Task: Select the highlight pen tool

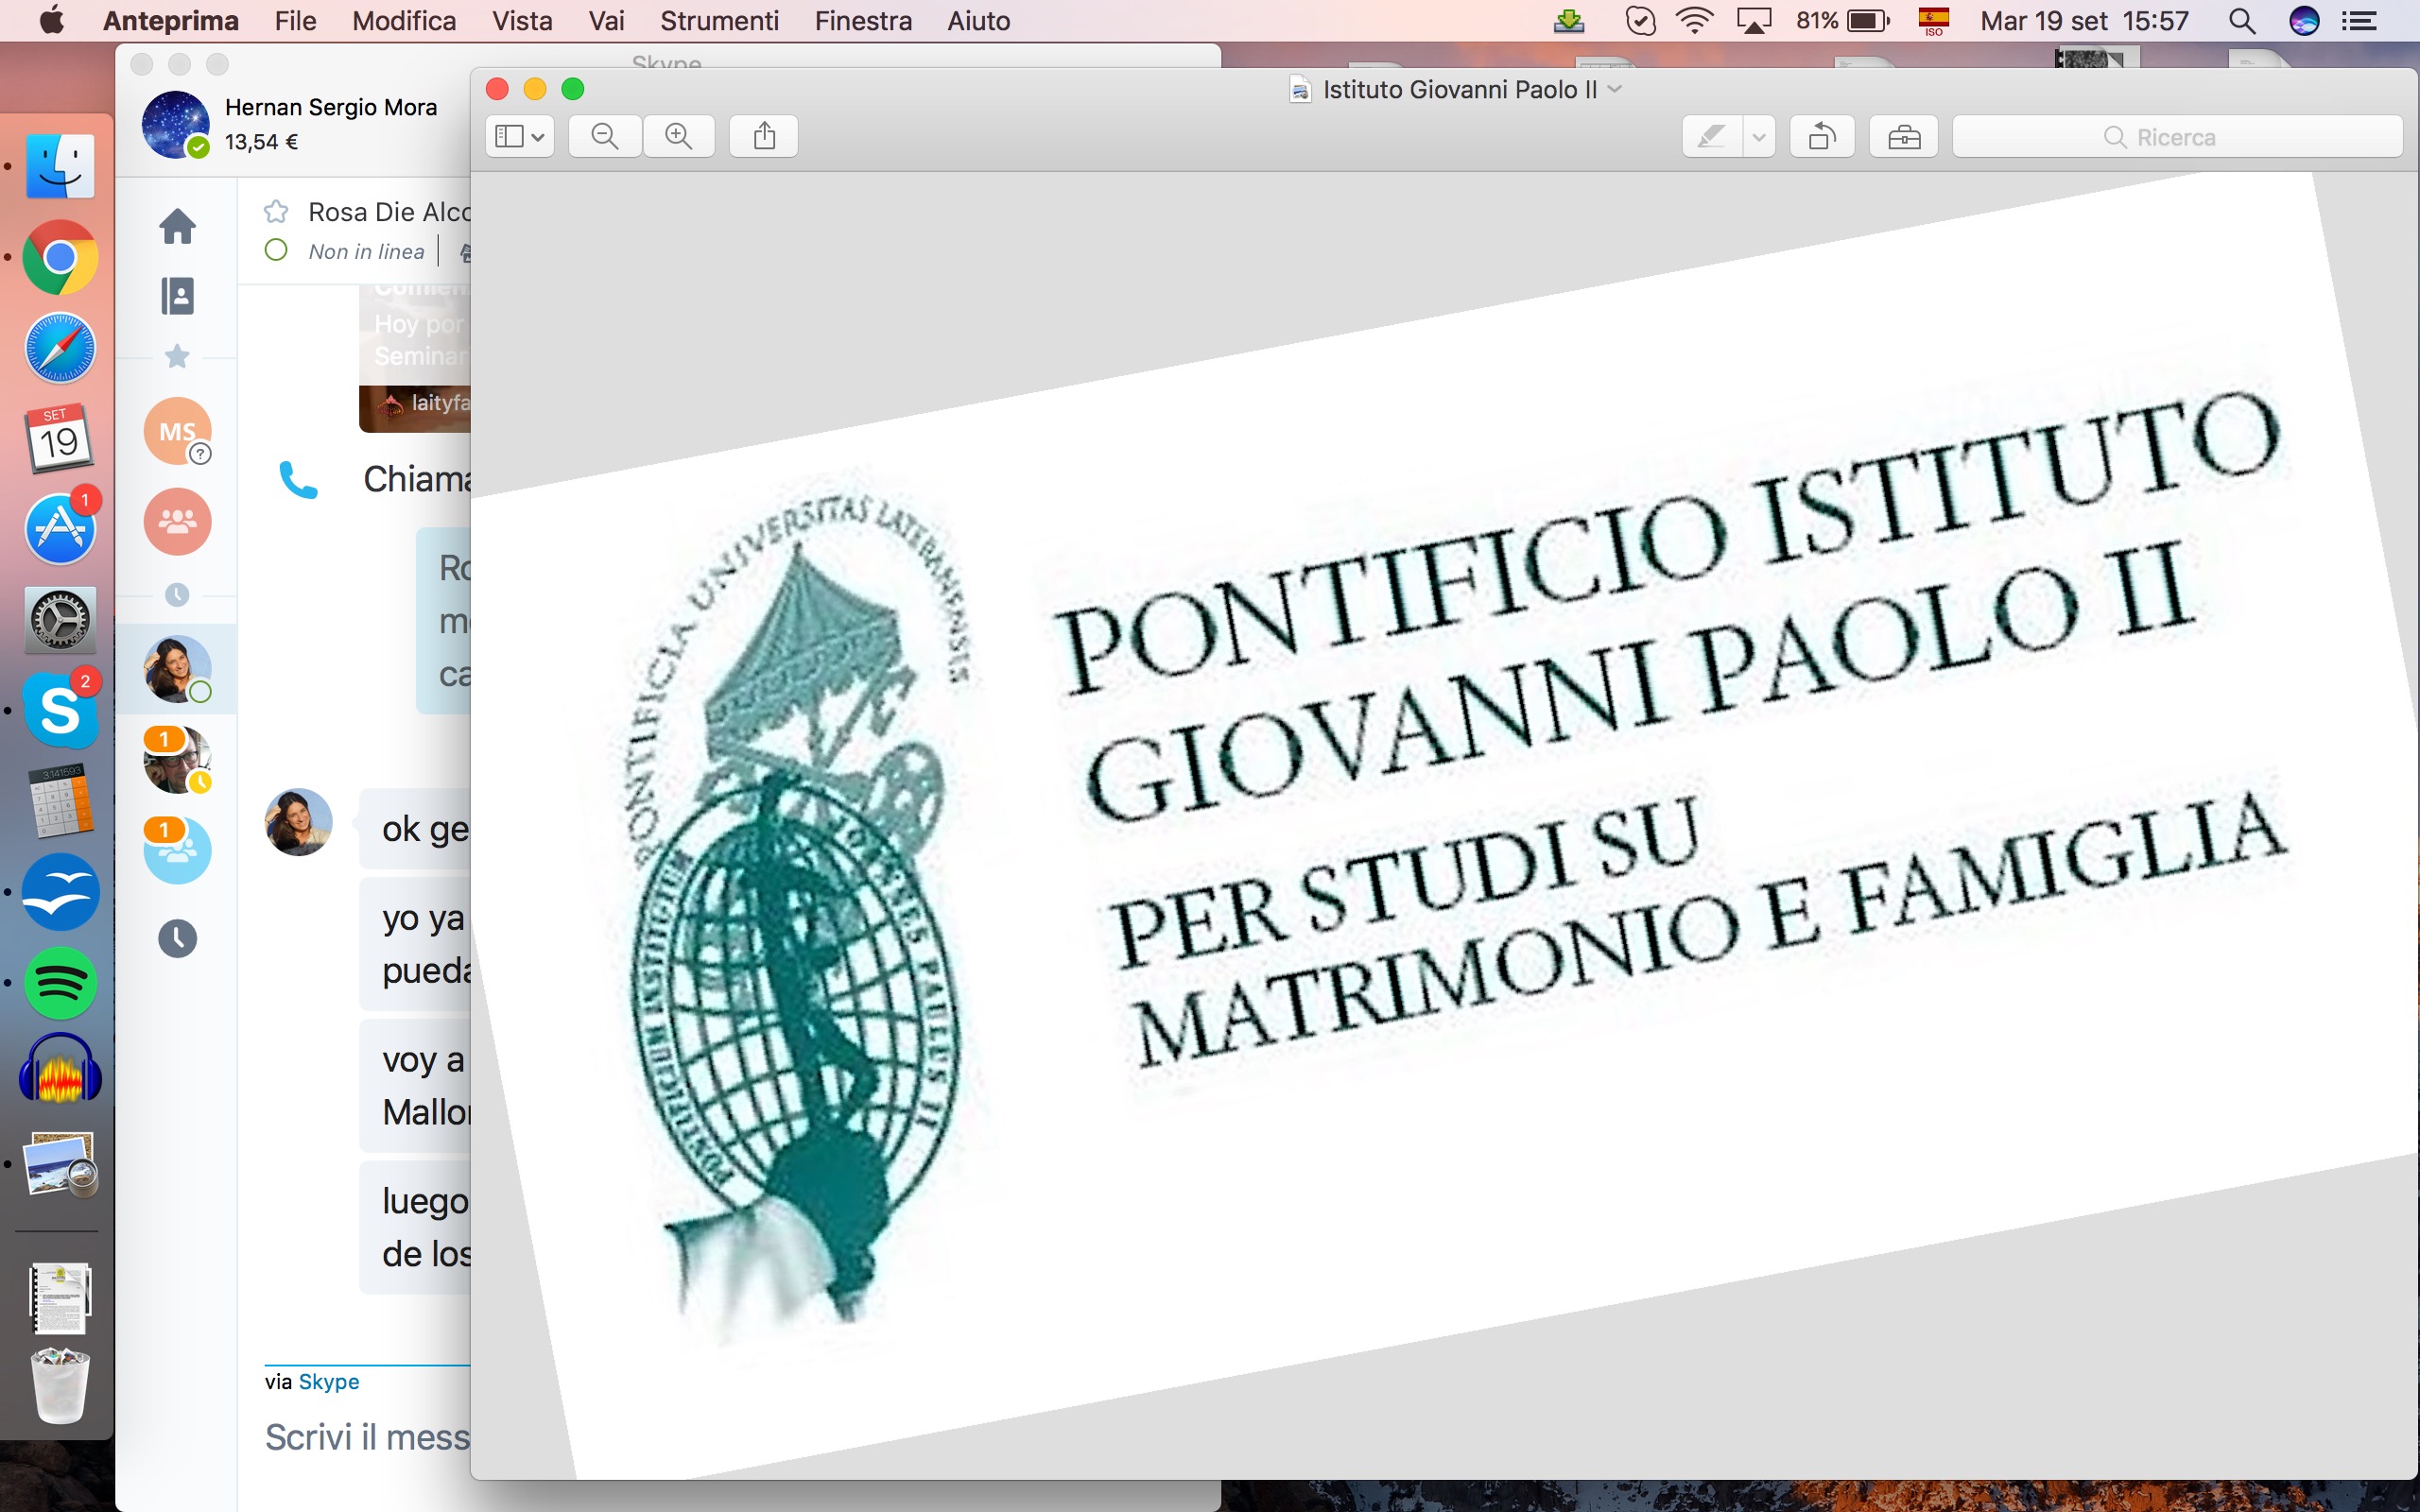Action: point(1711,136)
